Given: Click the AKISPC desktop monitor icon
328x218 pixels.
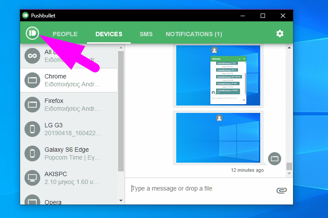Looking at the screenshot, I should click(32, 178).
